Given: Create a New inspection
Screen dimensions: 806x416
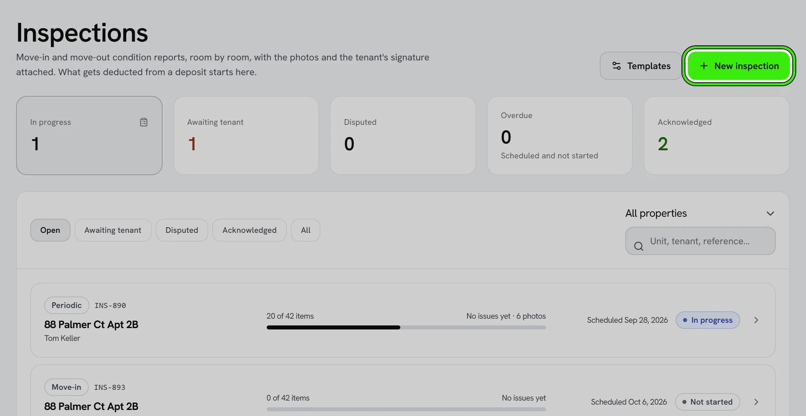Looking at the screenshot, I should point(739,66).
